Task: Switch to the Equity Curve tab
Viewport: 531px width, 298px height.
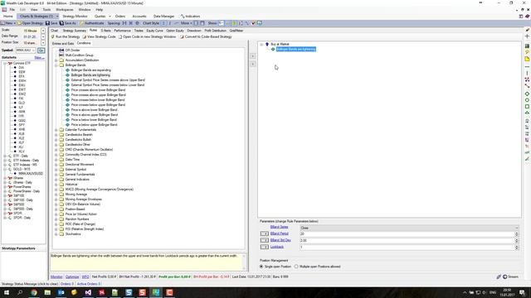Action: coord(155,31)
